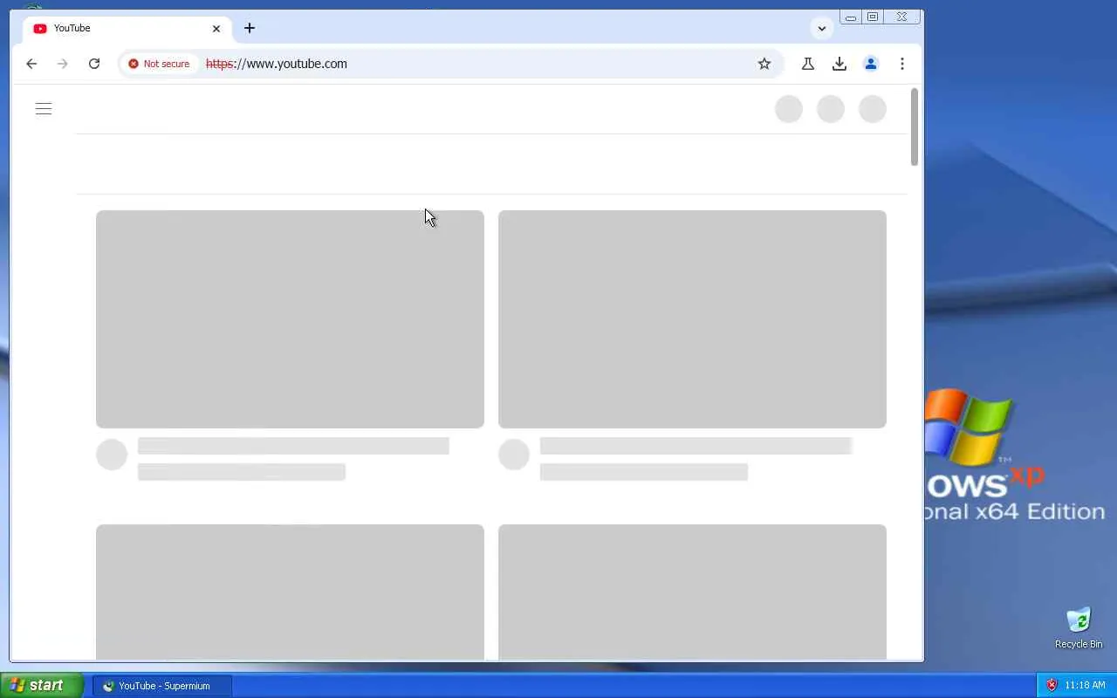Bookmark this page with the star icon

pyautogui.click(x=764, y=64)
